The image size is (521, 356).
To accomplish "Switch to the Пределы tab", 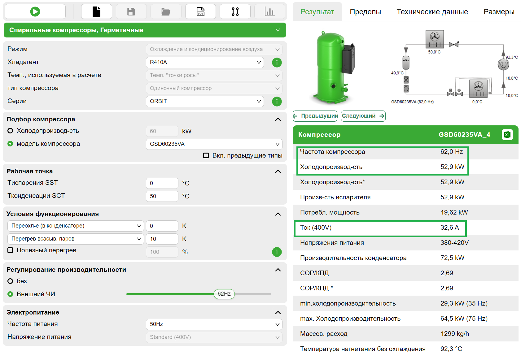I will point(365,11).
